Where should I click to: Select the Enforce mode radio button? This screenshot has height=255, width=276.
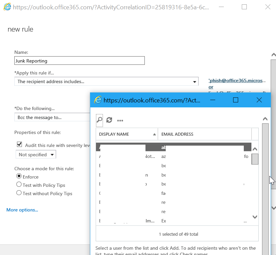pos(19,176)
